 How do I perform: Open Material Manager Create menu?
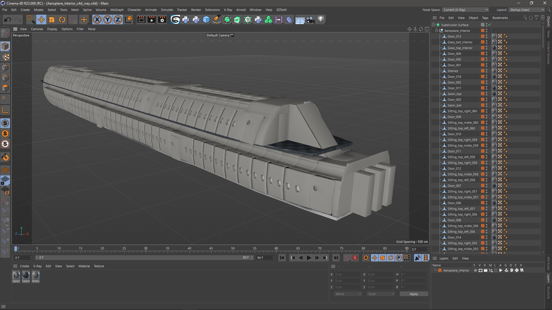coord(24,266)
